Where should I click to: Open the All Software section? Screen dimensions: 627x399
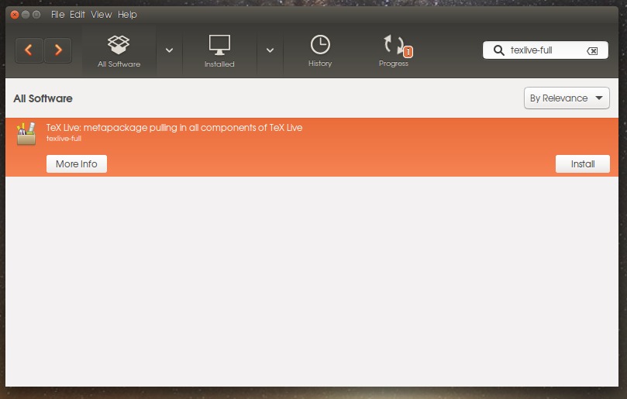pyautogui.click(x=119, y=50)
